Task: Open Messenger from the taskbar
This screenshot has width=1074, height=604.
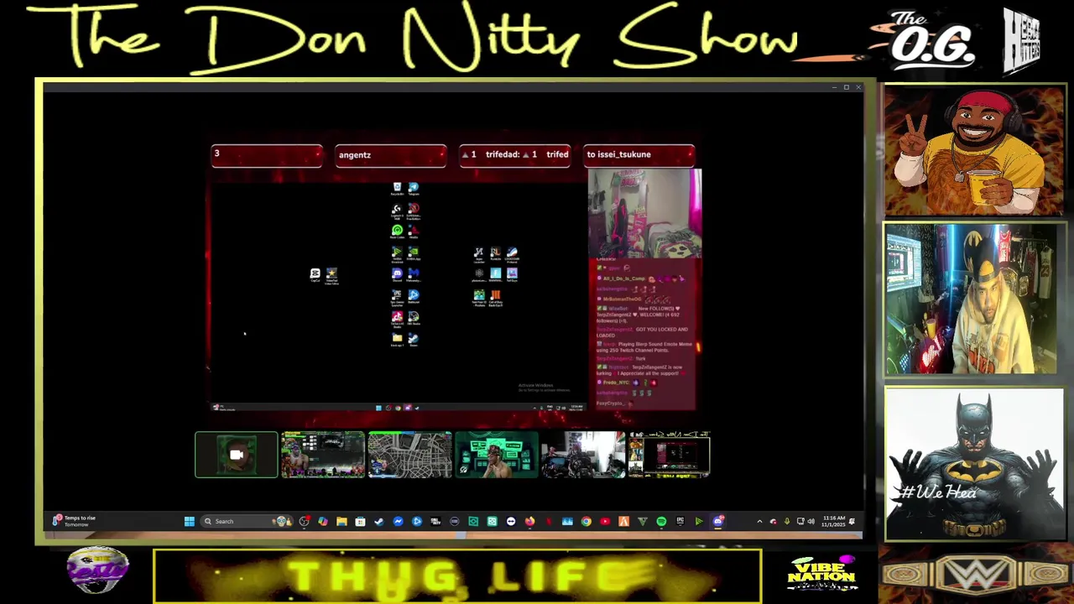Action: pos(398,521)
